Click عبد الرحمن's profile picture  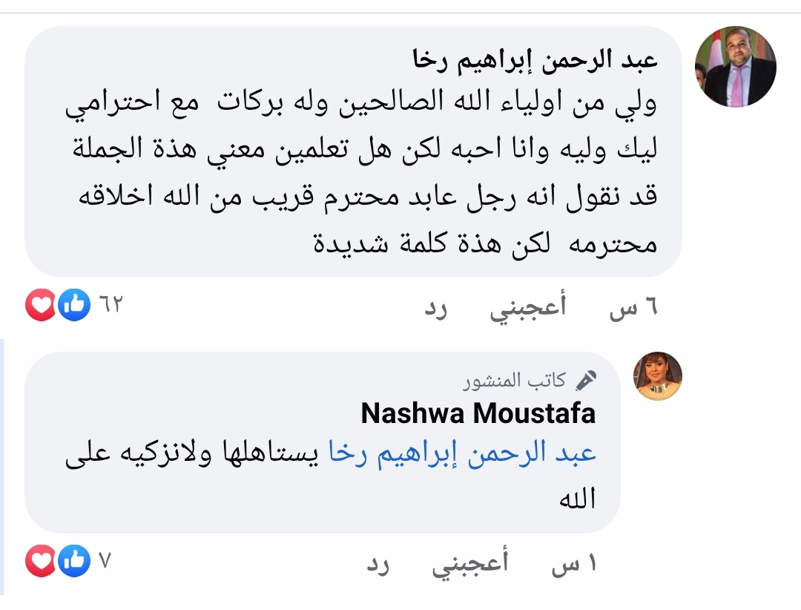coord(736,65)
